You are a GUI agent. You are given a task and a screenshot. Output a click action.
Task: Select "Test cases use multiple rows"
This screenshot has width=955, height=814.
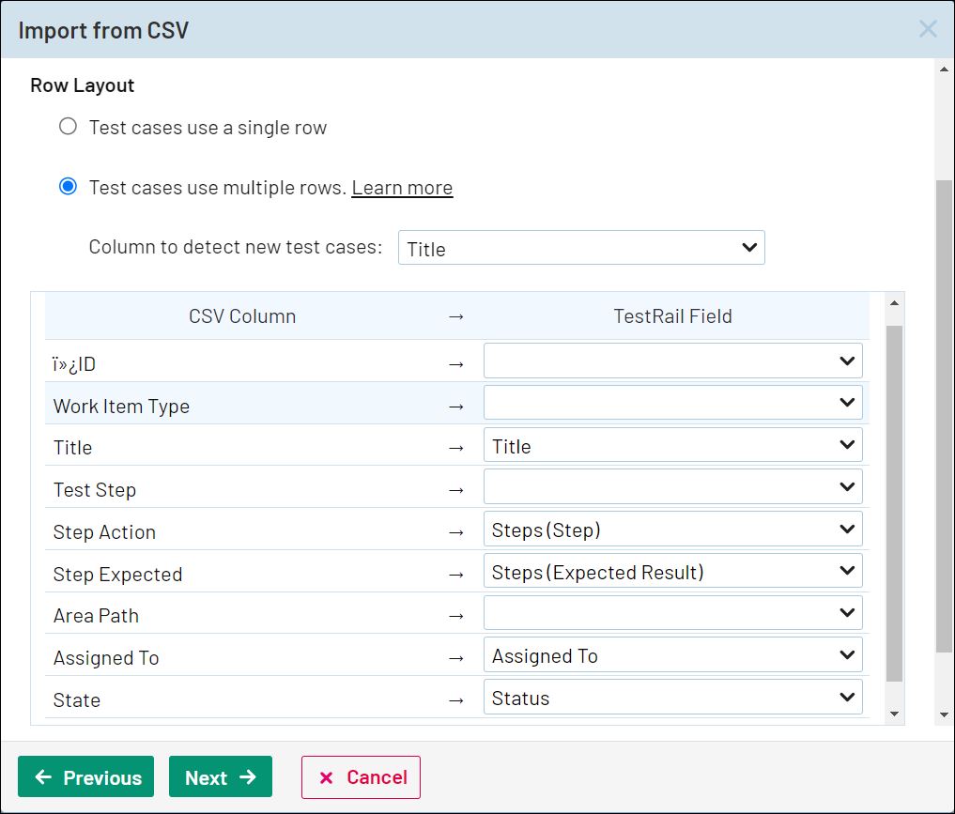[x=67, y=186]
